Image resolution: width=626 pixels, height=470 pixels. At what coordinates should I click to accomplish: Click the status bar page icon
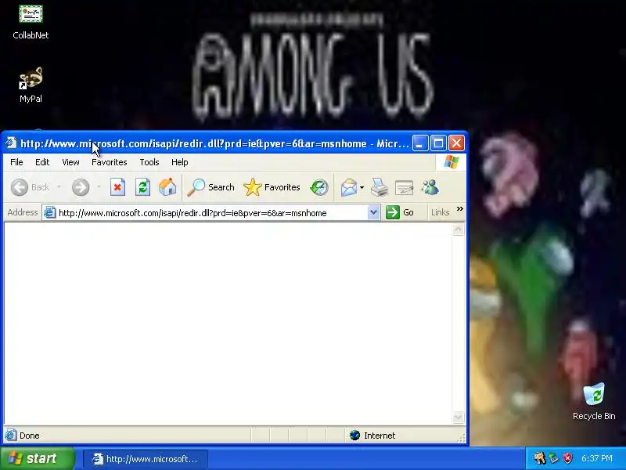[x=11, y=436]
